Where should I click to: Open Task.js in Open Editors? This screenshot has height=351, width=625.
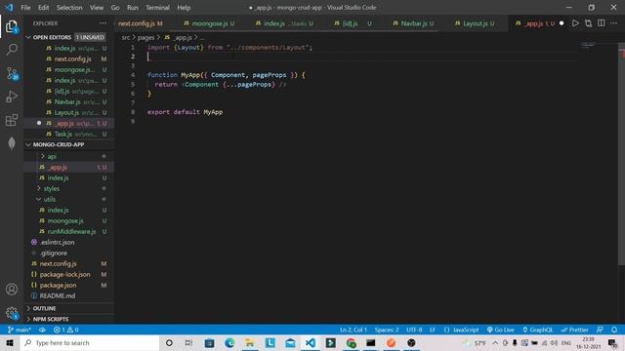(x=62, y=135)
